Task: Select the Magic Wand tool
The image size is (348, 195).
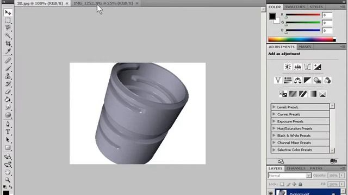Action: point(8,35)
